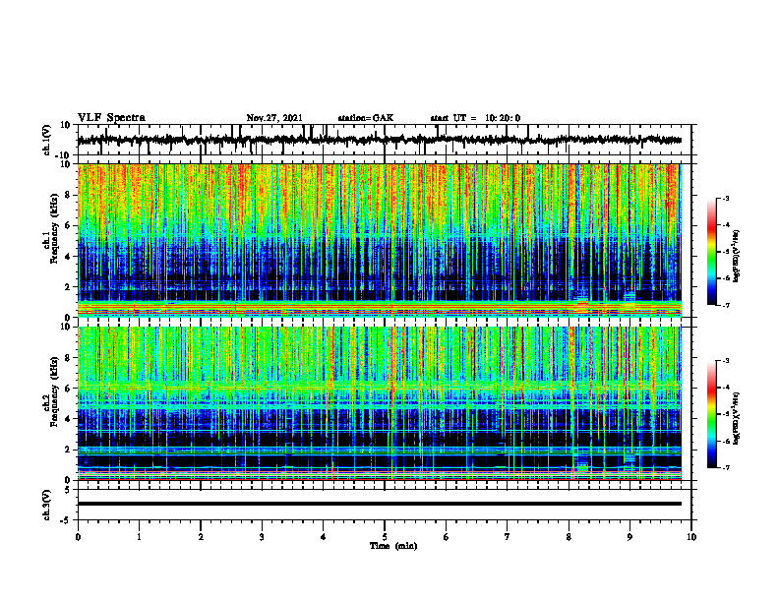Click the "2" kHz tick on ch.1 spectrogram

click(68, 286)
